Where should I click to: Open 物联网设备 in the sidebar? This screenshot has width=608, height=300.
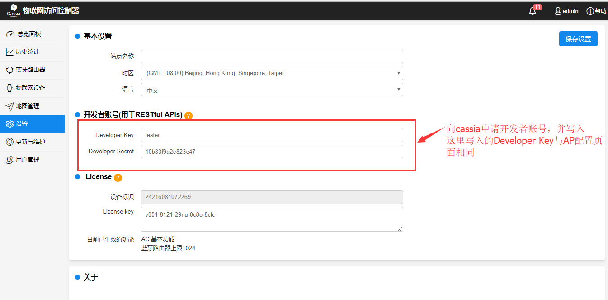[30, 88]
